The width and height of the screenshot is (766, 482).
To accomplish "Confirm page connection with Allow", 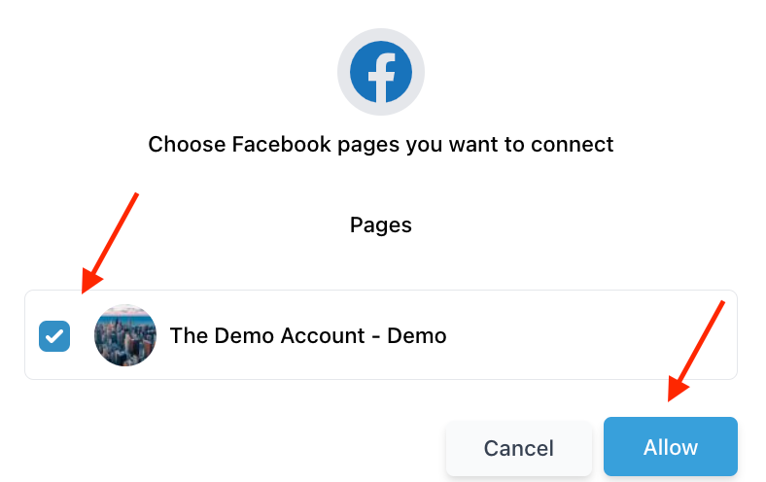I will (671, 446).
